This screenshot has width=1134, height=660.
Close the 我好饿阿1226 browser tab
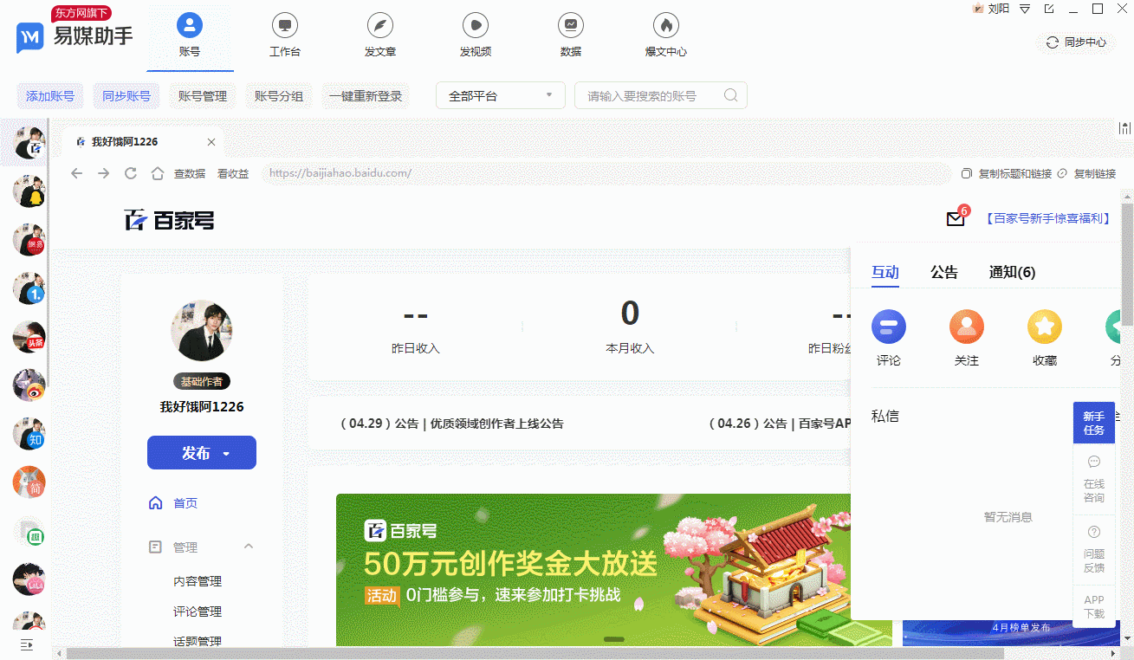coord(211,142)
